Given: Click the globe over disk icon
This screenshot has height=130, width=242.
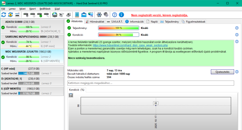Looking at the screenshot, I should click(55, 15).
